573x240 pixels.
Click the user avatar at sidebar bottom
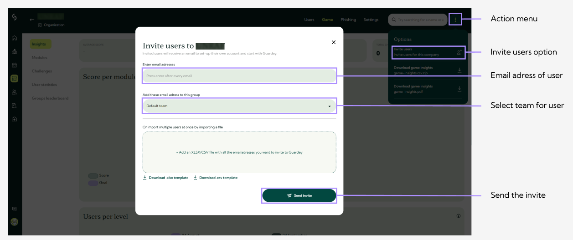pyautogui.click(x=15, y=222)
